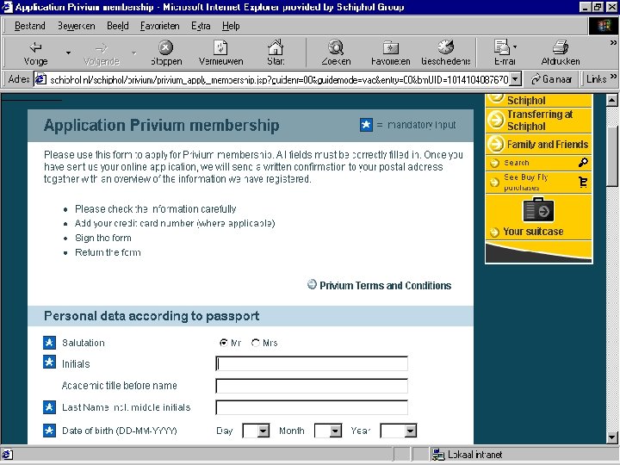Click mandatory star icon beside Date of birth
The height and width of the screenshot is (465, 620).
pos(49,431)
